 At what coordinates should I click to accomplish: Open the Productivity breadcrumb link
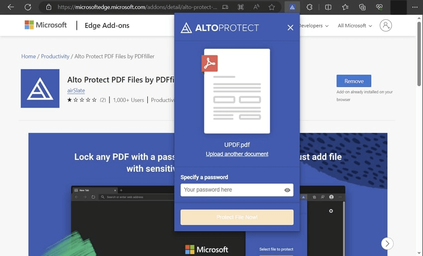[55, 56]
